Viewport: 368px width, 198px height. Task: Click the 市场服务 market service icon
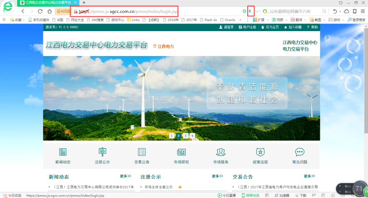(x=221, y=152)
